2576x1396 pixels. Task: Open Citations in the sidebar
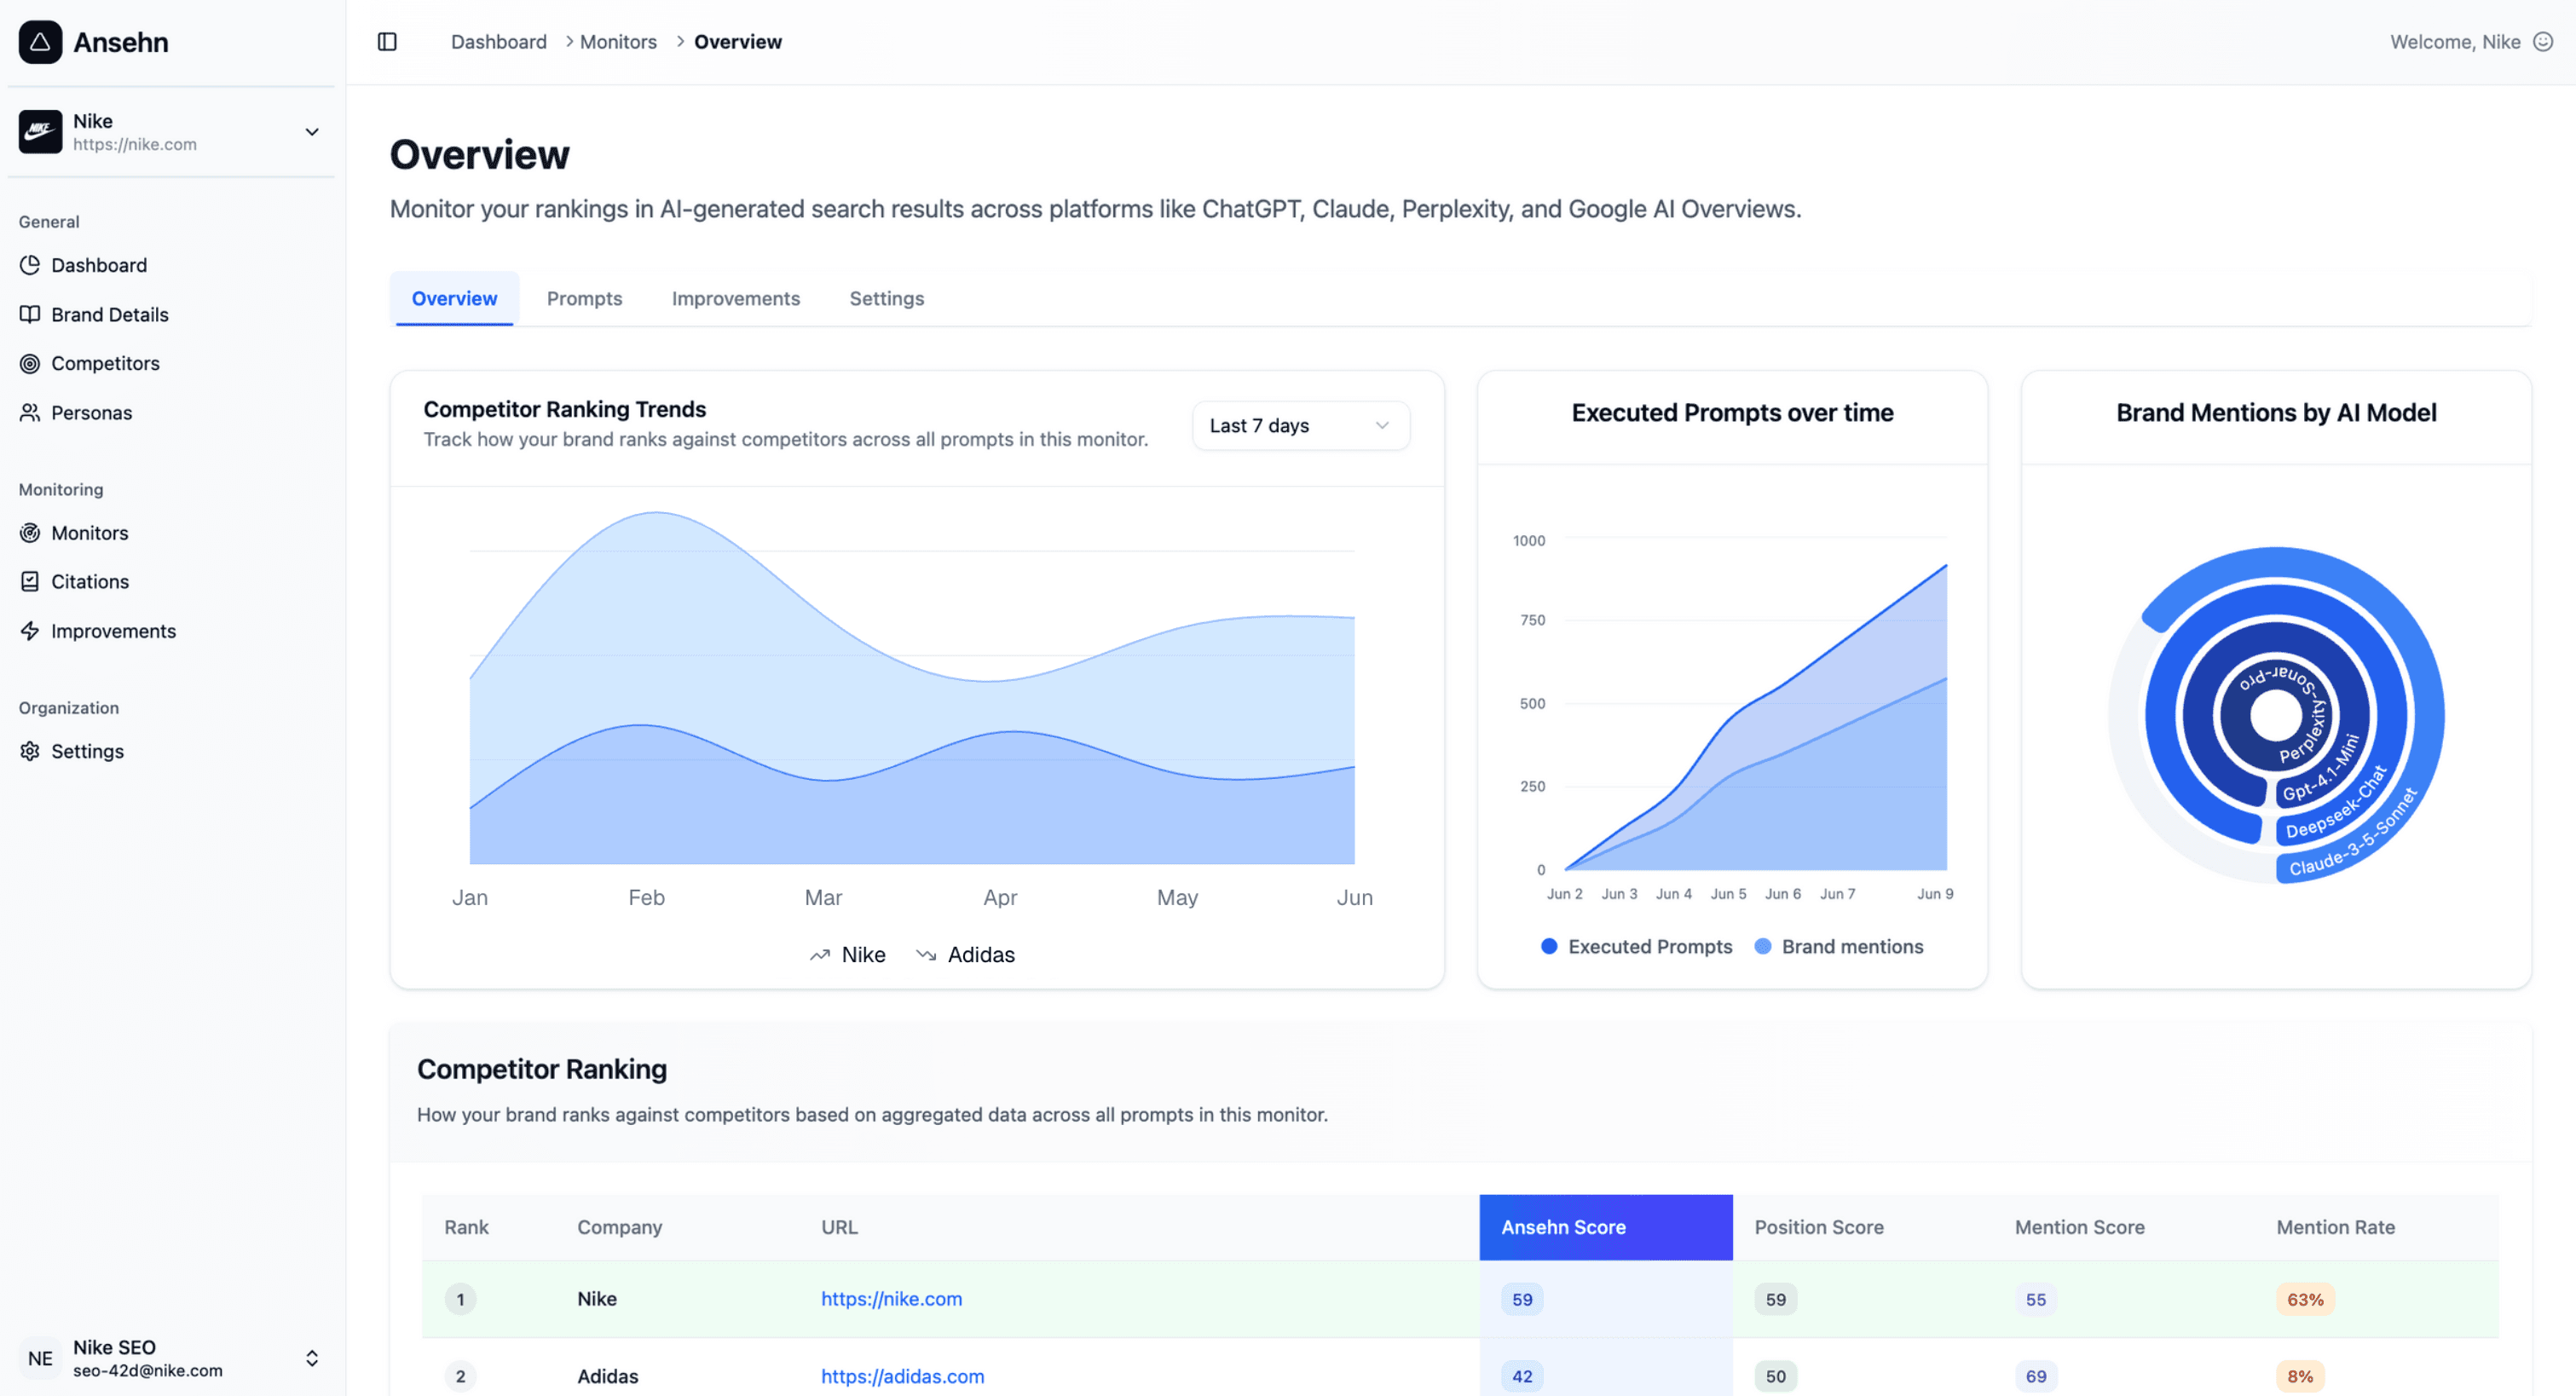click(x=90, y=581)
